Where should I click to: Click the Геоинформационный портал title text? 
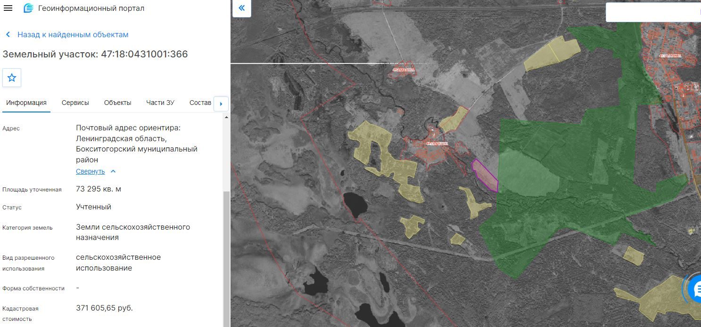[x=91, y=8]
